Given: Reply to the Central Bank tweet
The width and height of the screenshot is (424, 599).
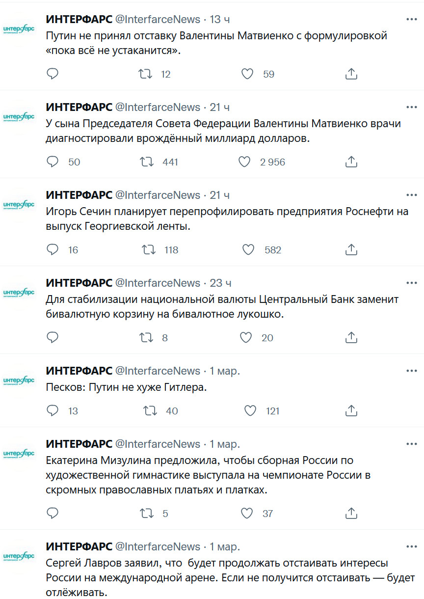Looking at the screenshot, I should pos(53,338).
